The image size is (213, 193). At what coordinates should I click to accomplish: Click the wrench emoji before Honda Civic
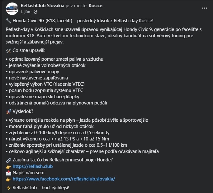(8, 21)
